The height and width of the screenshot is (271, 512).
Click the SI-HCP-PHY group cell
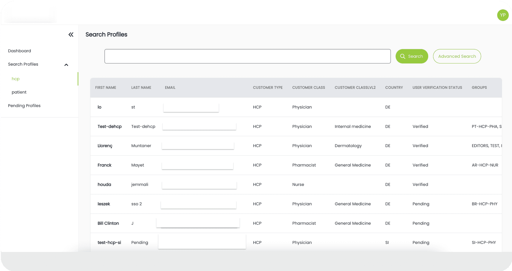click(484, 243)
